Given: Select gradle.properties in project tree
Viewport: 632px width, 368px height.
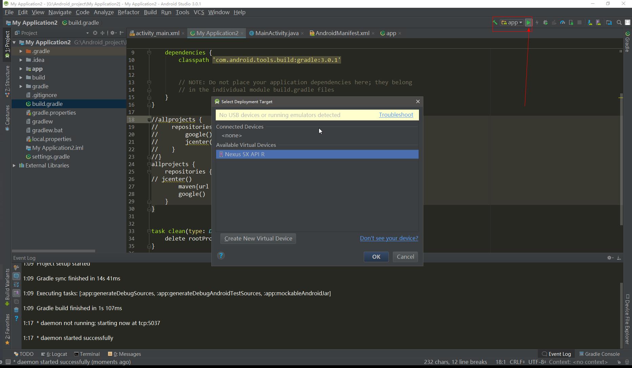Looking at the screenshot, I should click(x=54, y=113).
